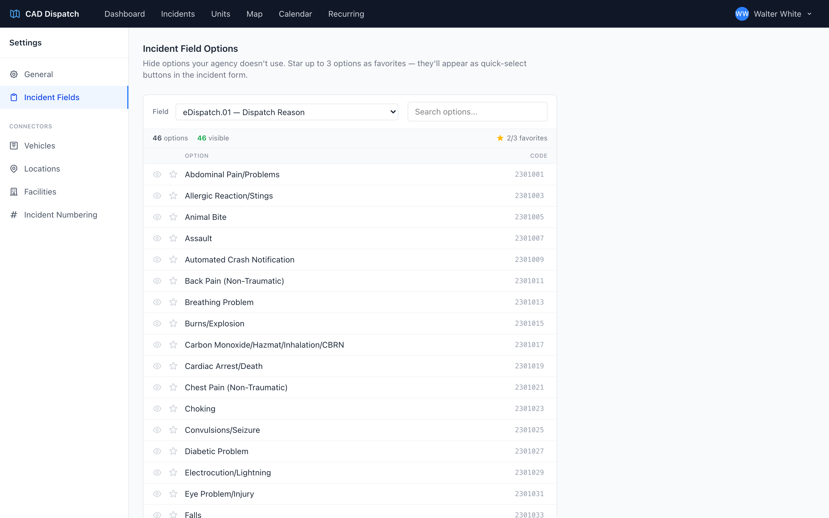Toggle visibility of Back Pain (Non-Traumatic)
829x518 pixels.
pyautogui.click(x=157, y=281)
